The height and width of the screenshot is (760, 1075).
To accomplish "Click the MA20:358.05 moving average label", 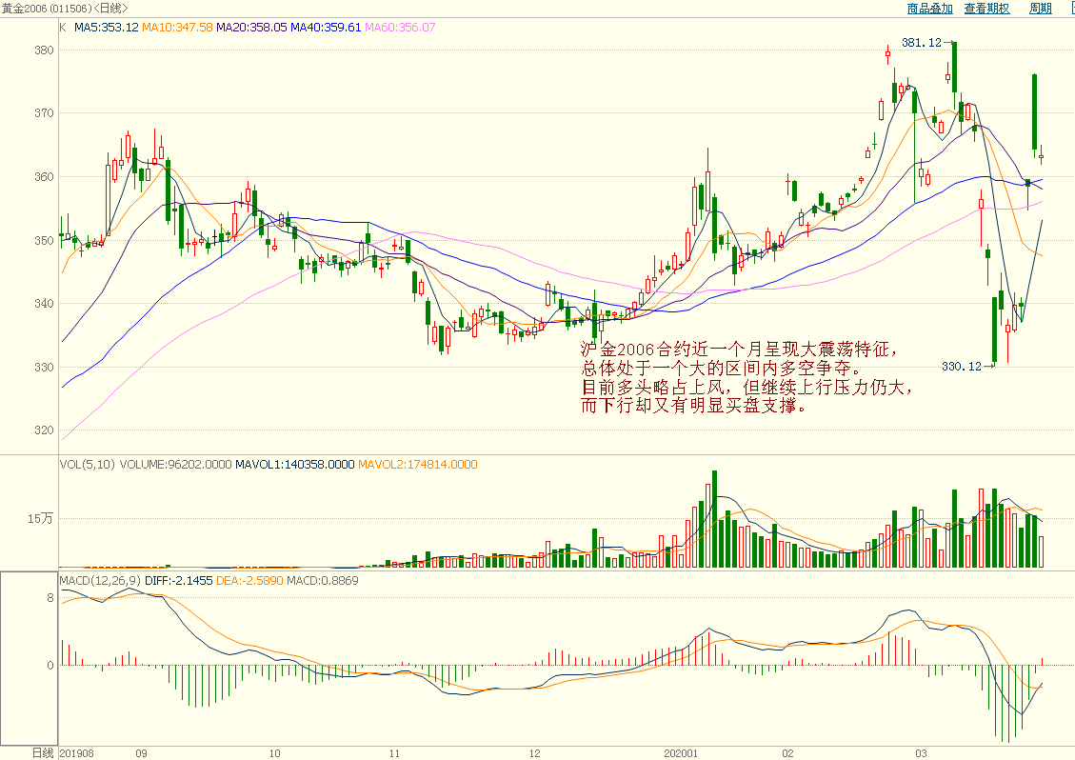I will click(251, 28).
